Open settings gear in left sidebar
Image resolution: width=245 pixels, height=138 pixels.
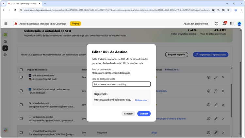5,55
